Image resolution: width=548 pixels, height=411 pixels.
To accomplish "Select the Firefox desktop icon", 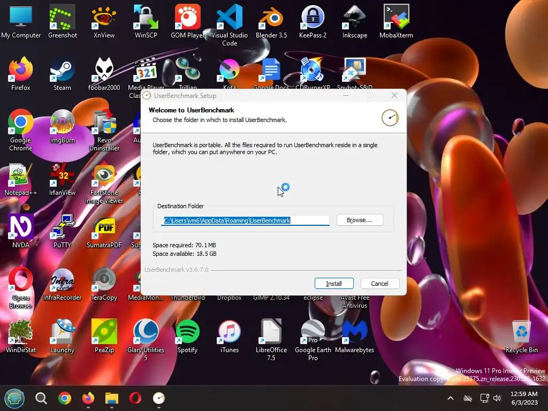I will [x=21, y=74].
